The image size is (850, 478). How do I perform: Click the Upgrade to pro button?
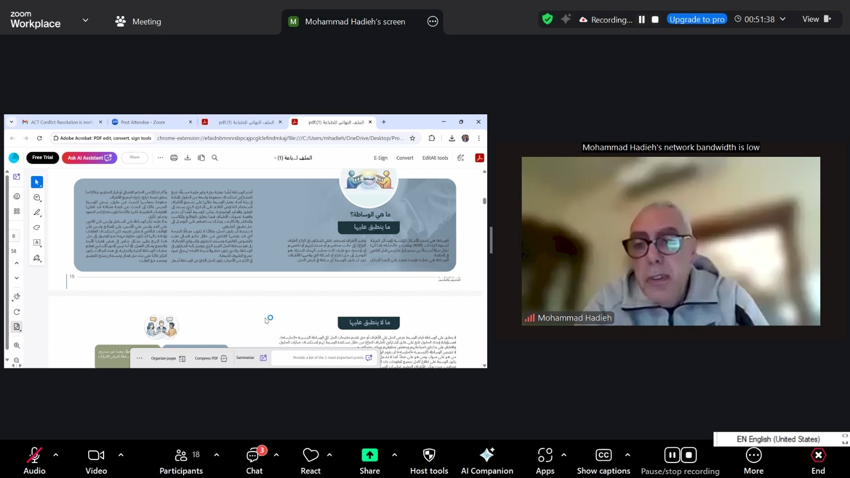tap(696, 19)
